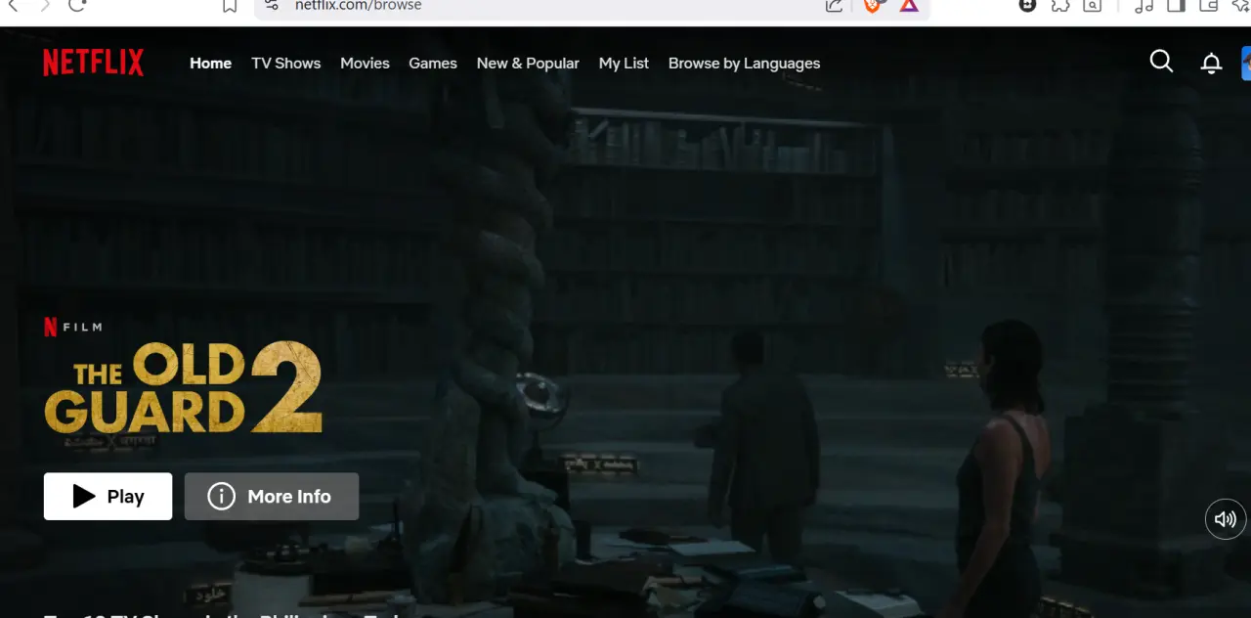Open Movies section
This screenshot has width=1251, height=618.
(365, 63)
